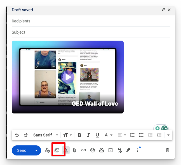Expand more formatting options arrow
Screen dimensions: 181x165
(168, 135)
